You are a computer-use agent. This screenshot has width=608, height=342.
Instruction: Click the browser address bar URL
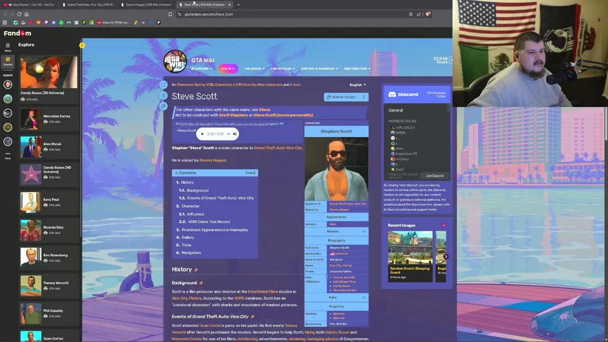pyautogui.click(x=209, y=14)
